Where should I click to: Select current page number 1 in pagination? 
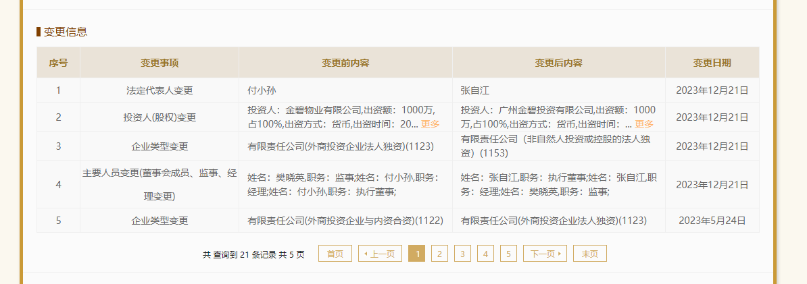pyautogui.click(x=417, y=254)
